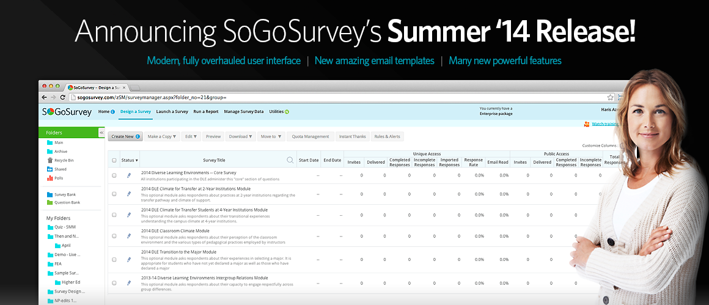The width and height of the screenshot is (709, 305).
Task: Expand the Make a Copy dropdown
Action: click(x=162, y=136)
